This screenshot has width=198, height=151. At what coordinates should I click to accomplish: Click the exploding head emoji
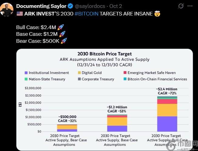coord(157,14)
